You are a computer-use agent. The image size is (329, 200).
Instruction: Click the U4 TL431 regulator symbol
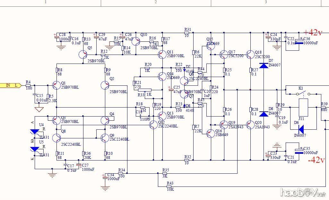pyautogui.click(x=35, y=132)
